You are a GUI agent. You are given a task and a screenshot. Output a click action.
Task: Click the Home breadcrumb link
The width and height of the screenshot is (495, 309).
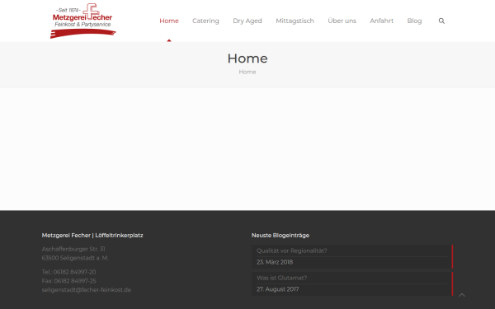click(247, 72)
